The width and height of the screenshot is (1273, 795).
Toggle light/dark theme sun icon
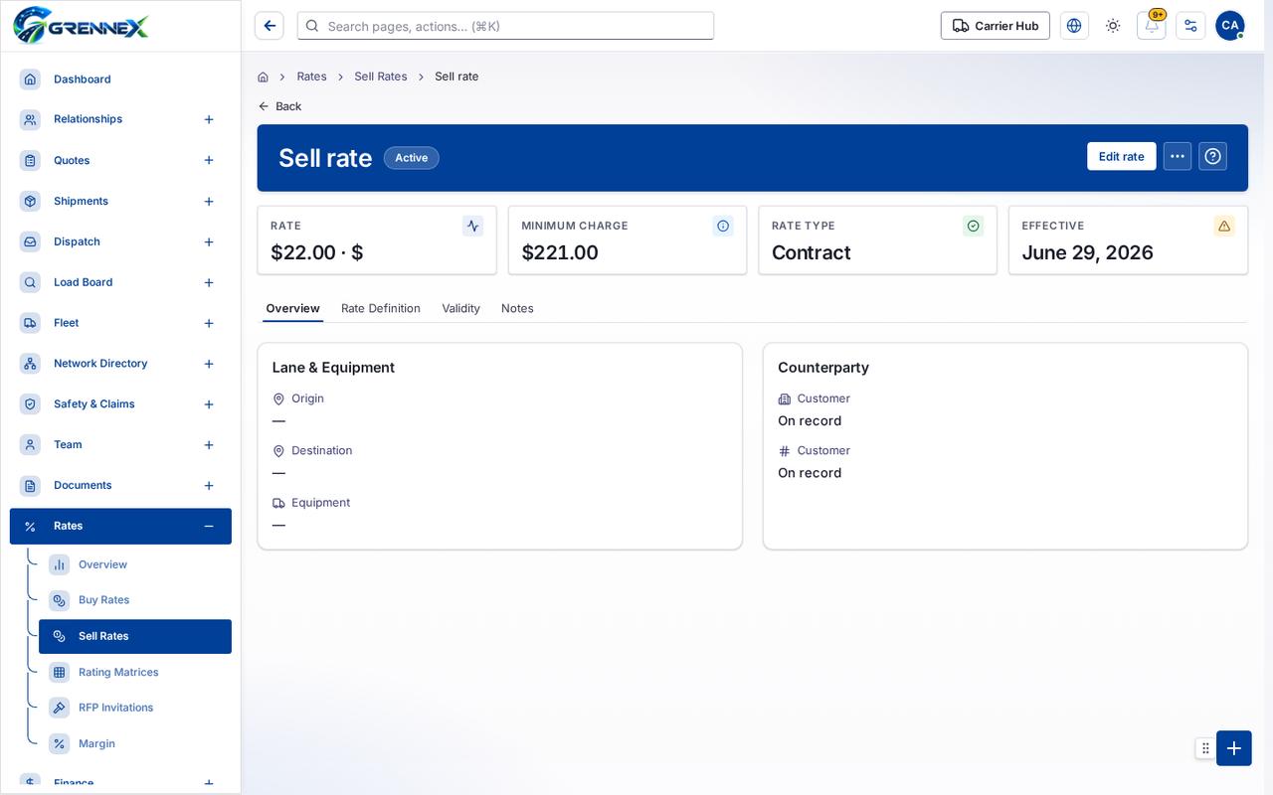point(1113,26)
